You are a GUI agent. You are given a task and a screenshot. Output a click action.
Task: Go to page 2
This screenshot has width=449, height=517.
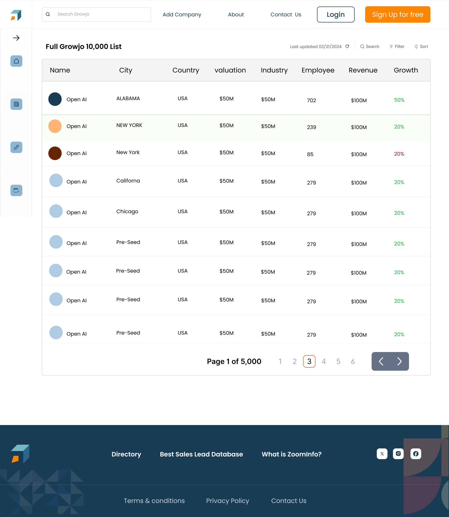pos(295,361)
